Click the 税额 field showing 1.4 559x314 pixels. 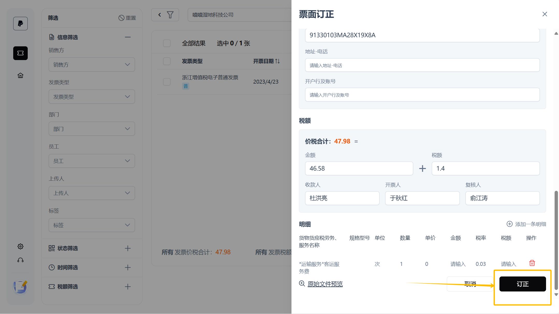486,169
